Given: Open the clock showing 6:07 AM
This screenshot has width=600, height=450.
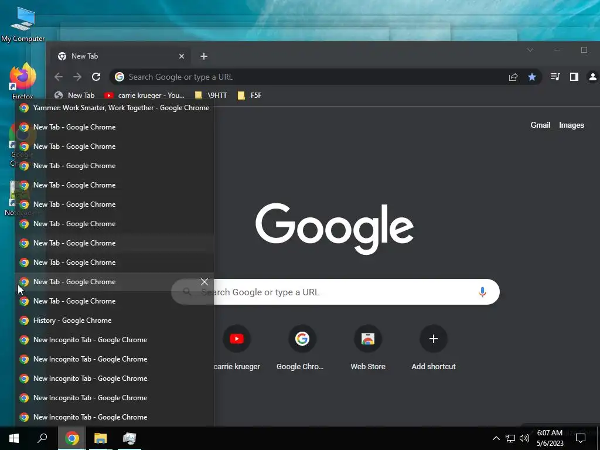Looking at the screenshot, I should [550, 438].
